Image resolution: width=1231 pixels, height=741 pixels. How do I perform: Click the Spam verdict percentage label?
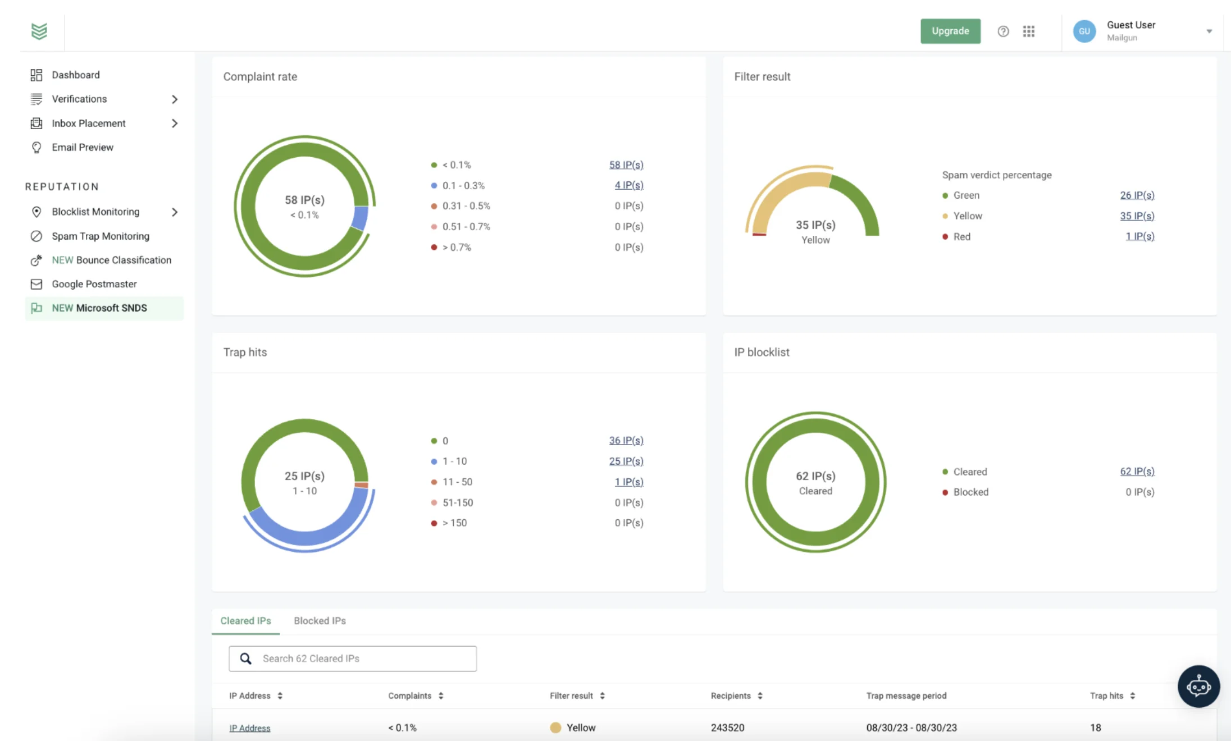tap(997, 175)
